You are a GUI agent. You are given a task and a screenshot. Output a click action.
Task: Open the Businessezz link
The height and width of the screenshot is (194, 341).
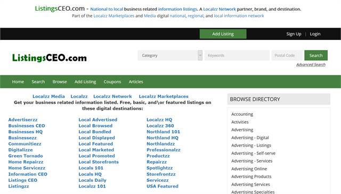click(22, 138)
